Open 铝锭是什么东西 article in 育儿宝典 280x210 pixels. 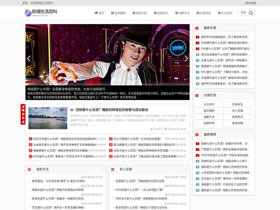click(x=140, y=181)
